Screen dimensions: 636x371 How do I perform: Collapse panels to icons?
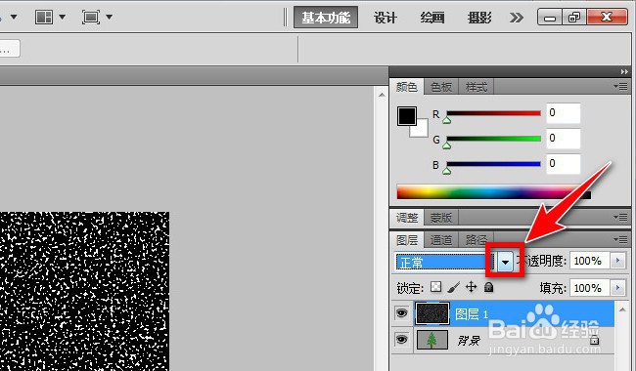624,71
